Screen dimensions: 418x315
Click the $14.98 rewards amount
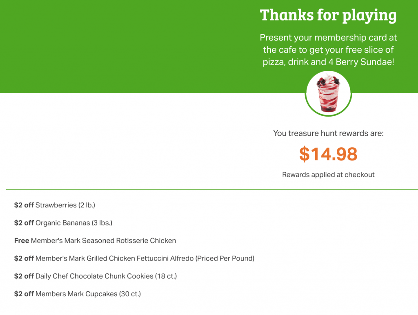(x=328, y=154)
